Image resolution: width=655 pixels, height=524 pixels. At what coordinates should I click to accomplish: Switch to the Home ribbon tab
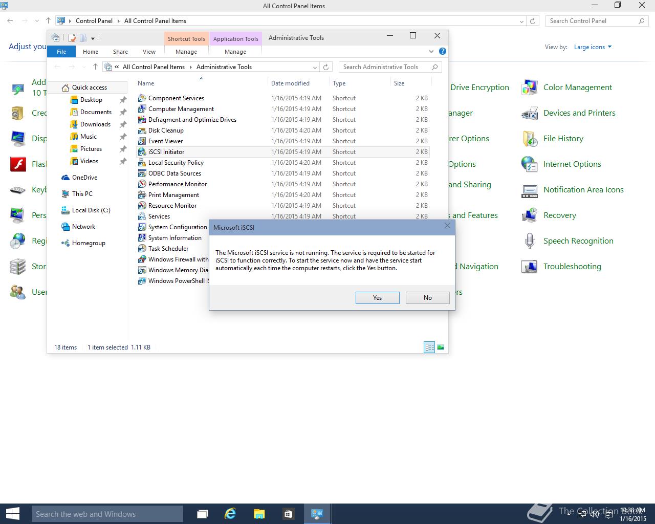tap(91, 52)
